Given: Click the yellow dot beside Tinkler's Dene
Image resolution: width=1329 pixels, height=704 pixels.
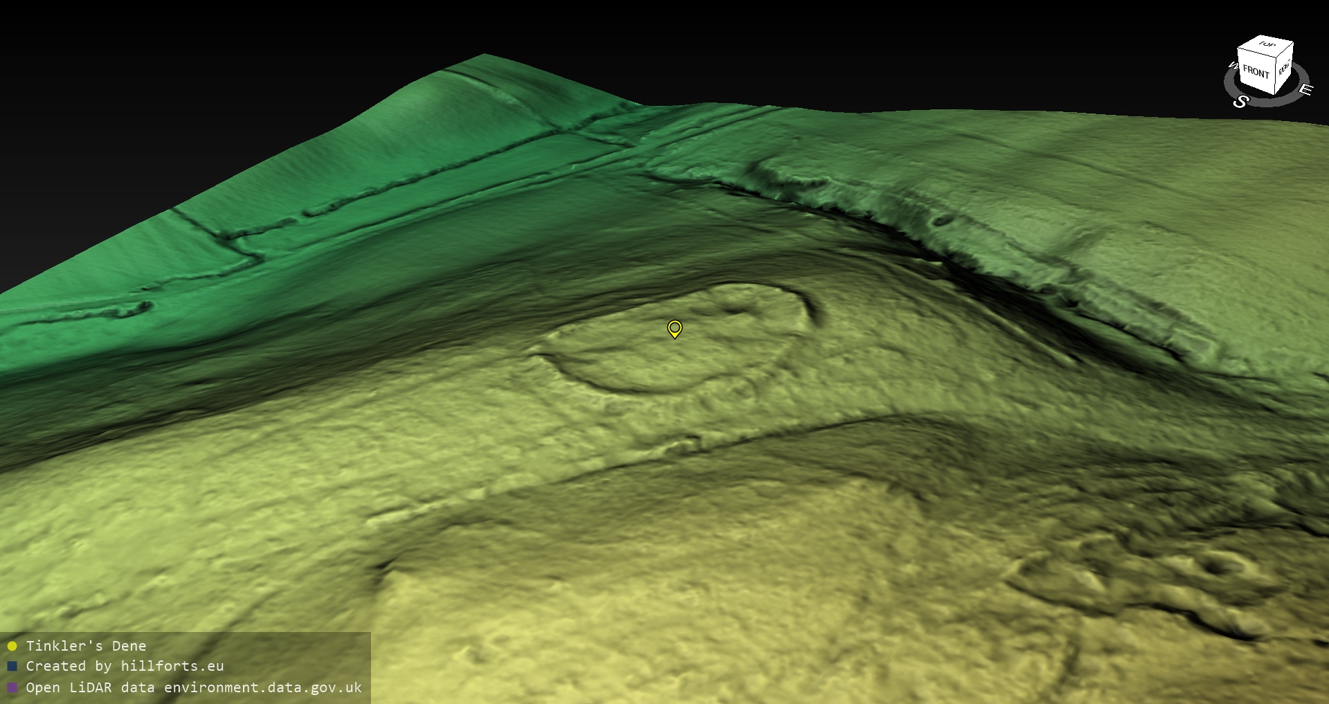Looking at the screenshot, I should (12, 646).
